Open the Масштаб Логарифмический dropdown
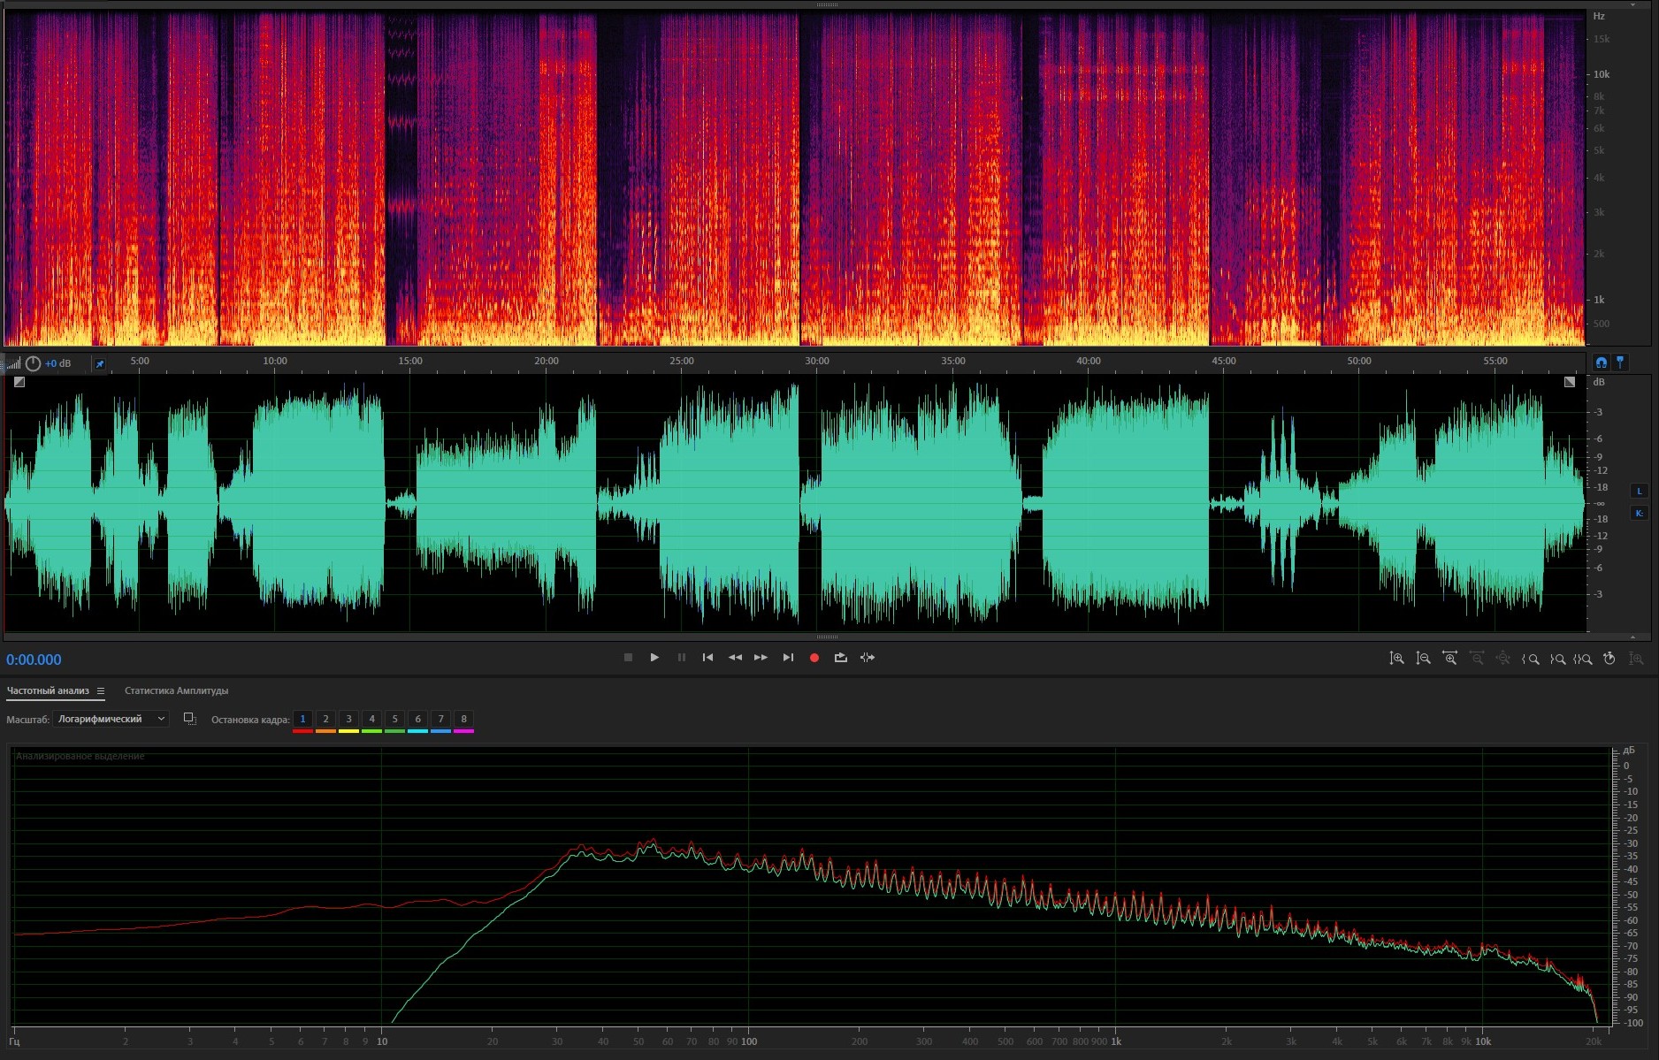This screenshot has width=1659, height=1060. point(111,720)
